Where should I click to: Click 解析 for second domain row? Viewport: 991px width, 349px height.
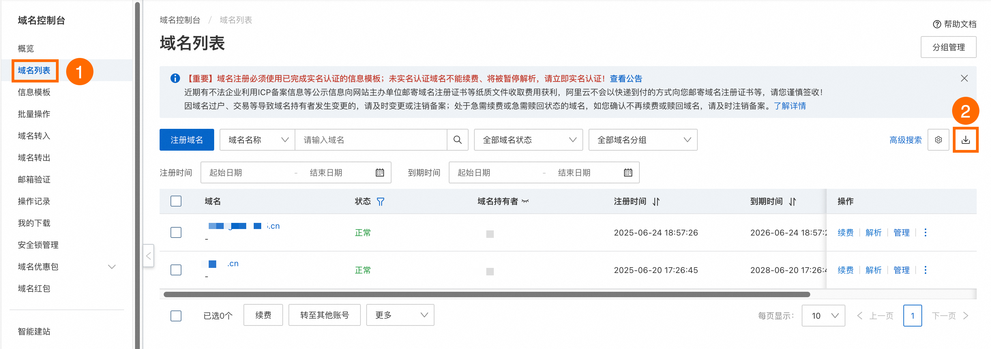click(873, 270)
